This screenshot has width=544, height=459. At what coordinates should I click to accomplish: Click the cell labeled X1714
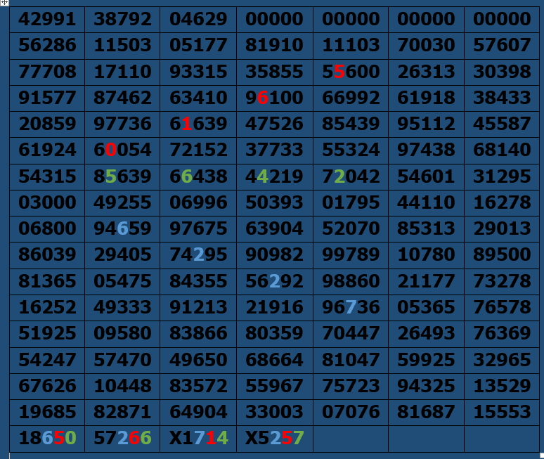coord(198,439)
